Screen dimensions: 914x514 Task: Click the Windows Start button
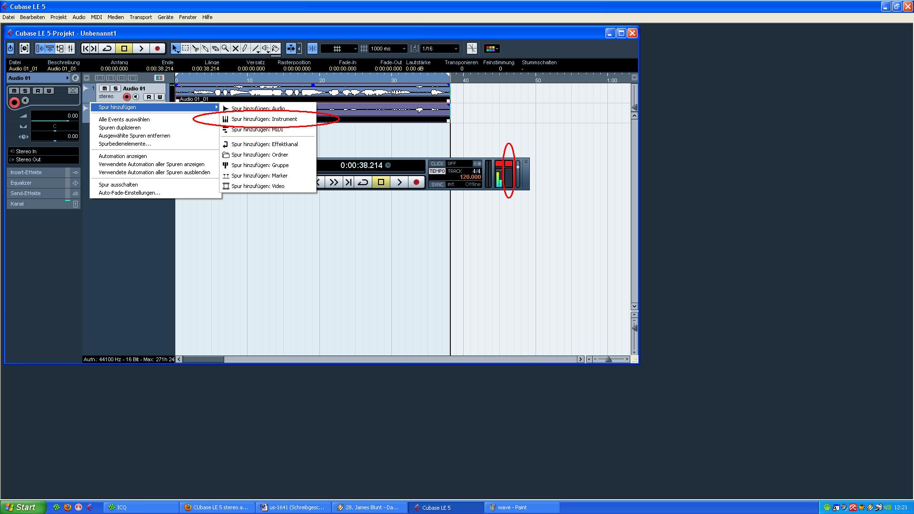23,507
